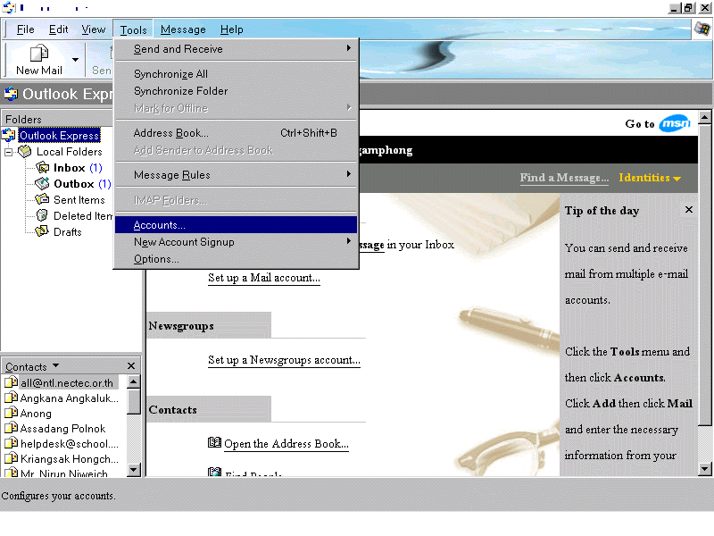Click the Go to MSN logo
This screenshot has height=536, width=714.
pos(675,123)
